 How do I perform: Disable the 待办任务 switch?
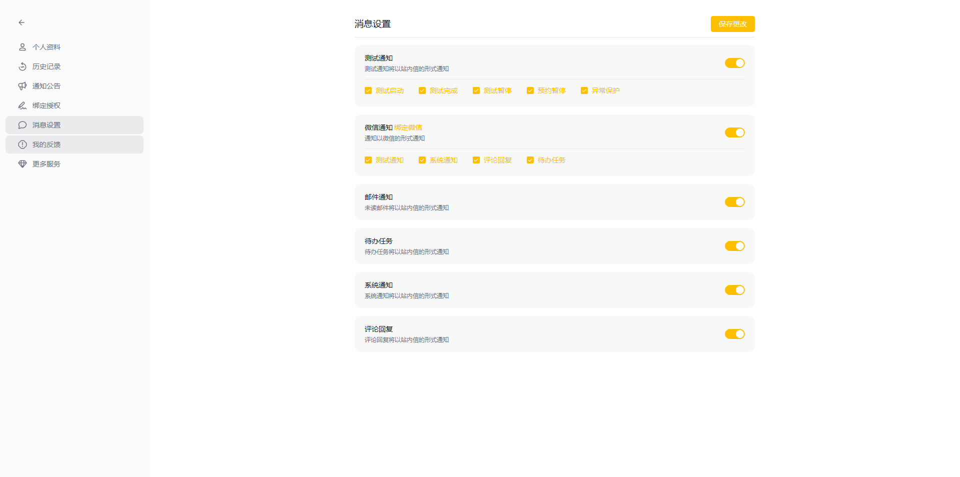pos(734,246)
